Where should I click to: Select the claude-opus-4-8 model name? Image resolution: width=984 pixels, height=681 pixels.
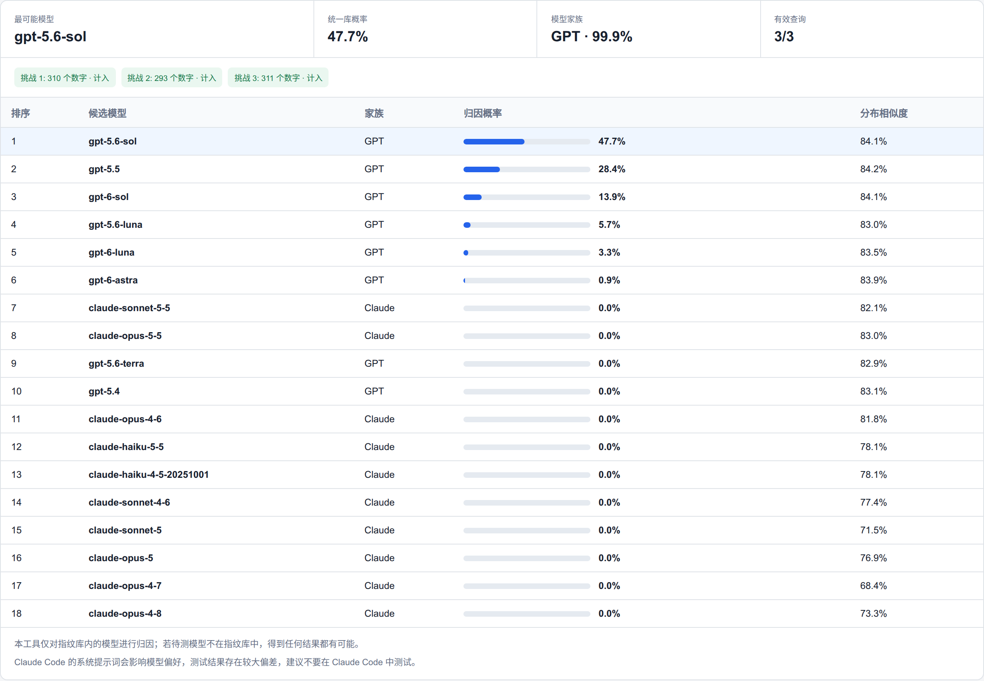pyautogui.click(x=125, y=613)
